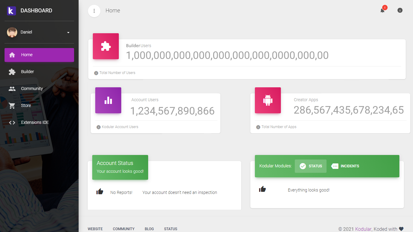Click the info icon beside Total Number of Apps

point(258,127)
